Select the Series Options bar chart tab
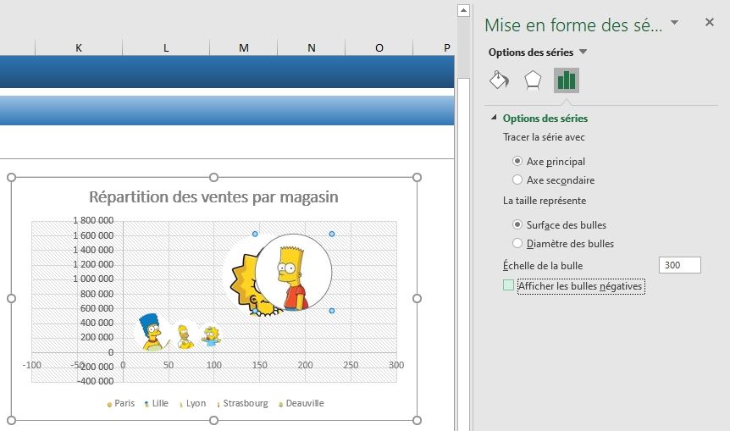The image size is (730, 431). click(x=566, y=80)
